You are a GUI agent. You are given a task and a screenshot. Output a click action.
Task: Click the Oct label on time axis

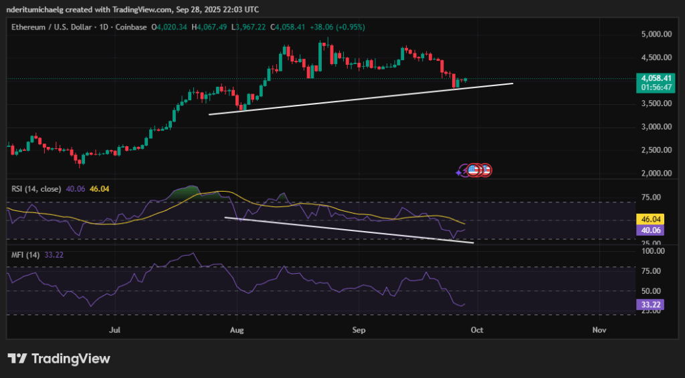pyautogui.click(x=477, y=330)
